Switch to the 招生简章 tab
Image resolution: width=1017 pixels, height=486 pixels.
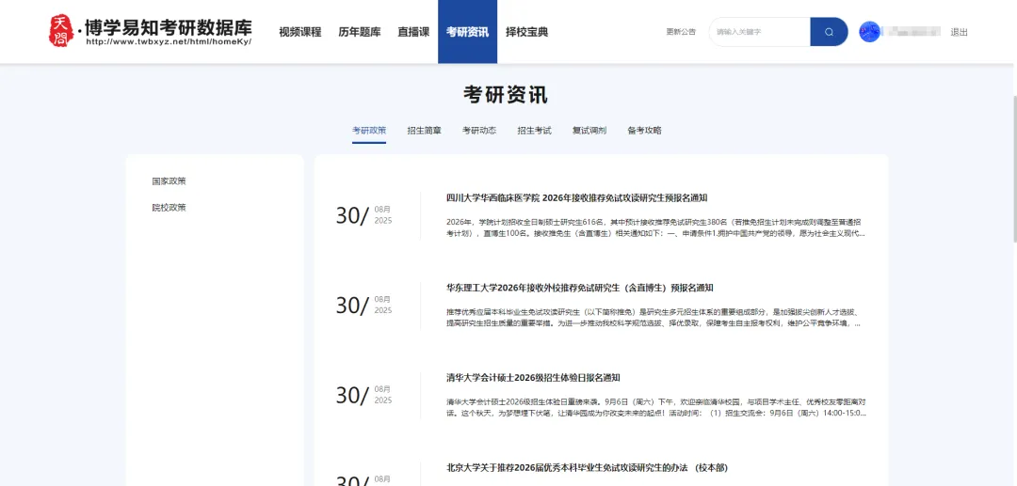(x=424, y=131)
